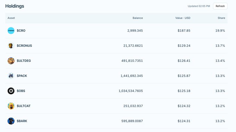Click the $126.41 value
236x132 pixels.
point(184,61)
